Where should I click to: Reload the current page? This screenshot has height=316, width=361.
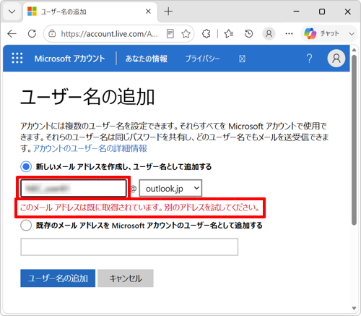click(x=32, y=34)
